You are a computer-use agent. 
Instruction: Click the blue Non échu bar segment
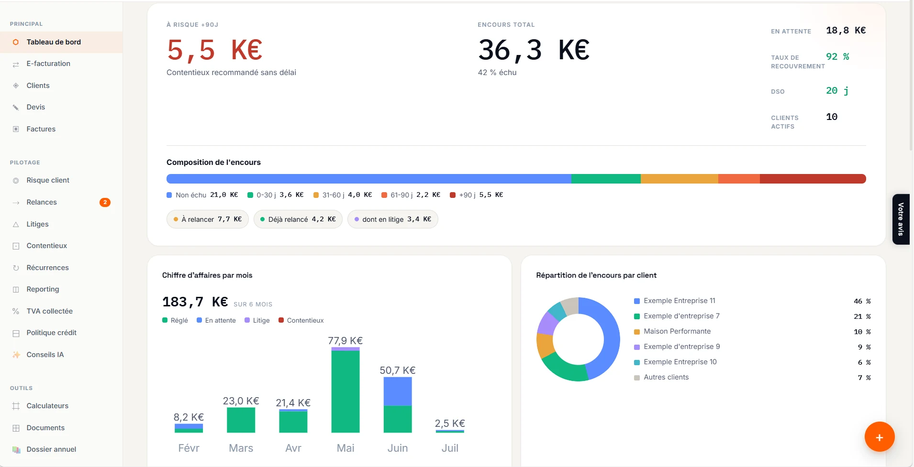(369, 179)
